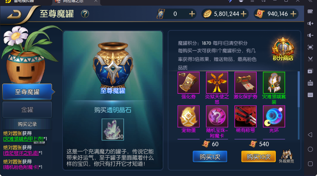Click the golden back arrow icon
This screenshot has width=317, height=176.
coord(14,15)
